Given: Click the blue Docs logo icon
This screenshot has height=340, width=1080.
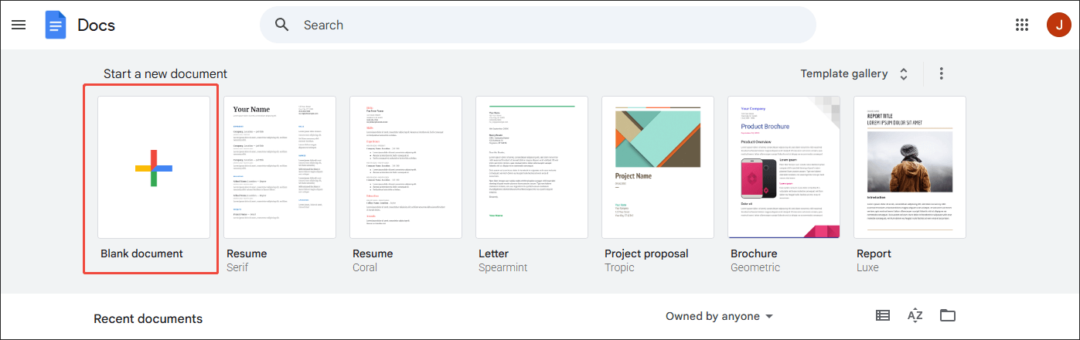Looking at the screenshot, I should [56, 25].
